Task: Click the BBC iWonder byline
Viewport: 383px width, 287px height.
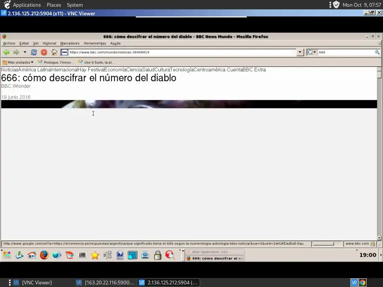Action: tap(16, 86)
